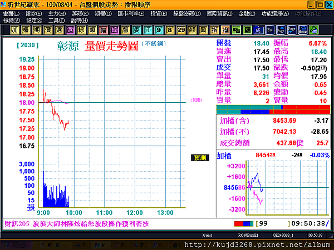Screen dimensions: 334x250
Task: Click the 櫃 toolbar button
Action: coord(26,30)
